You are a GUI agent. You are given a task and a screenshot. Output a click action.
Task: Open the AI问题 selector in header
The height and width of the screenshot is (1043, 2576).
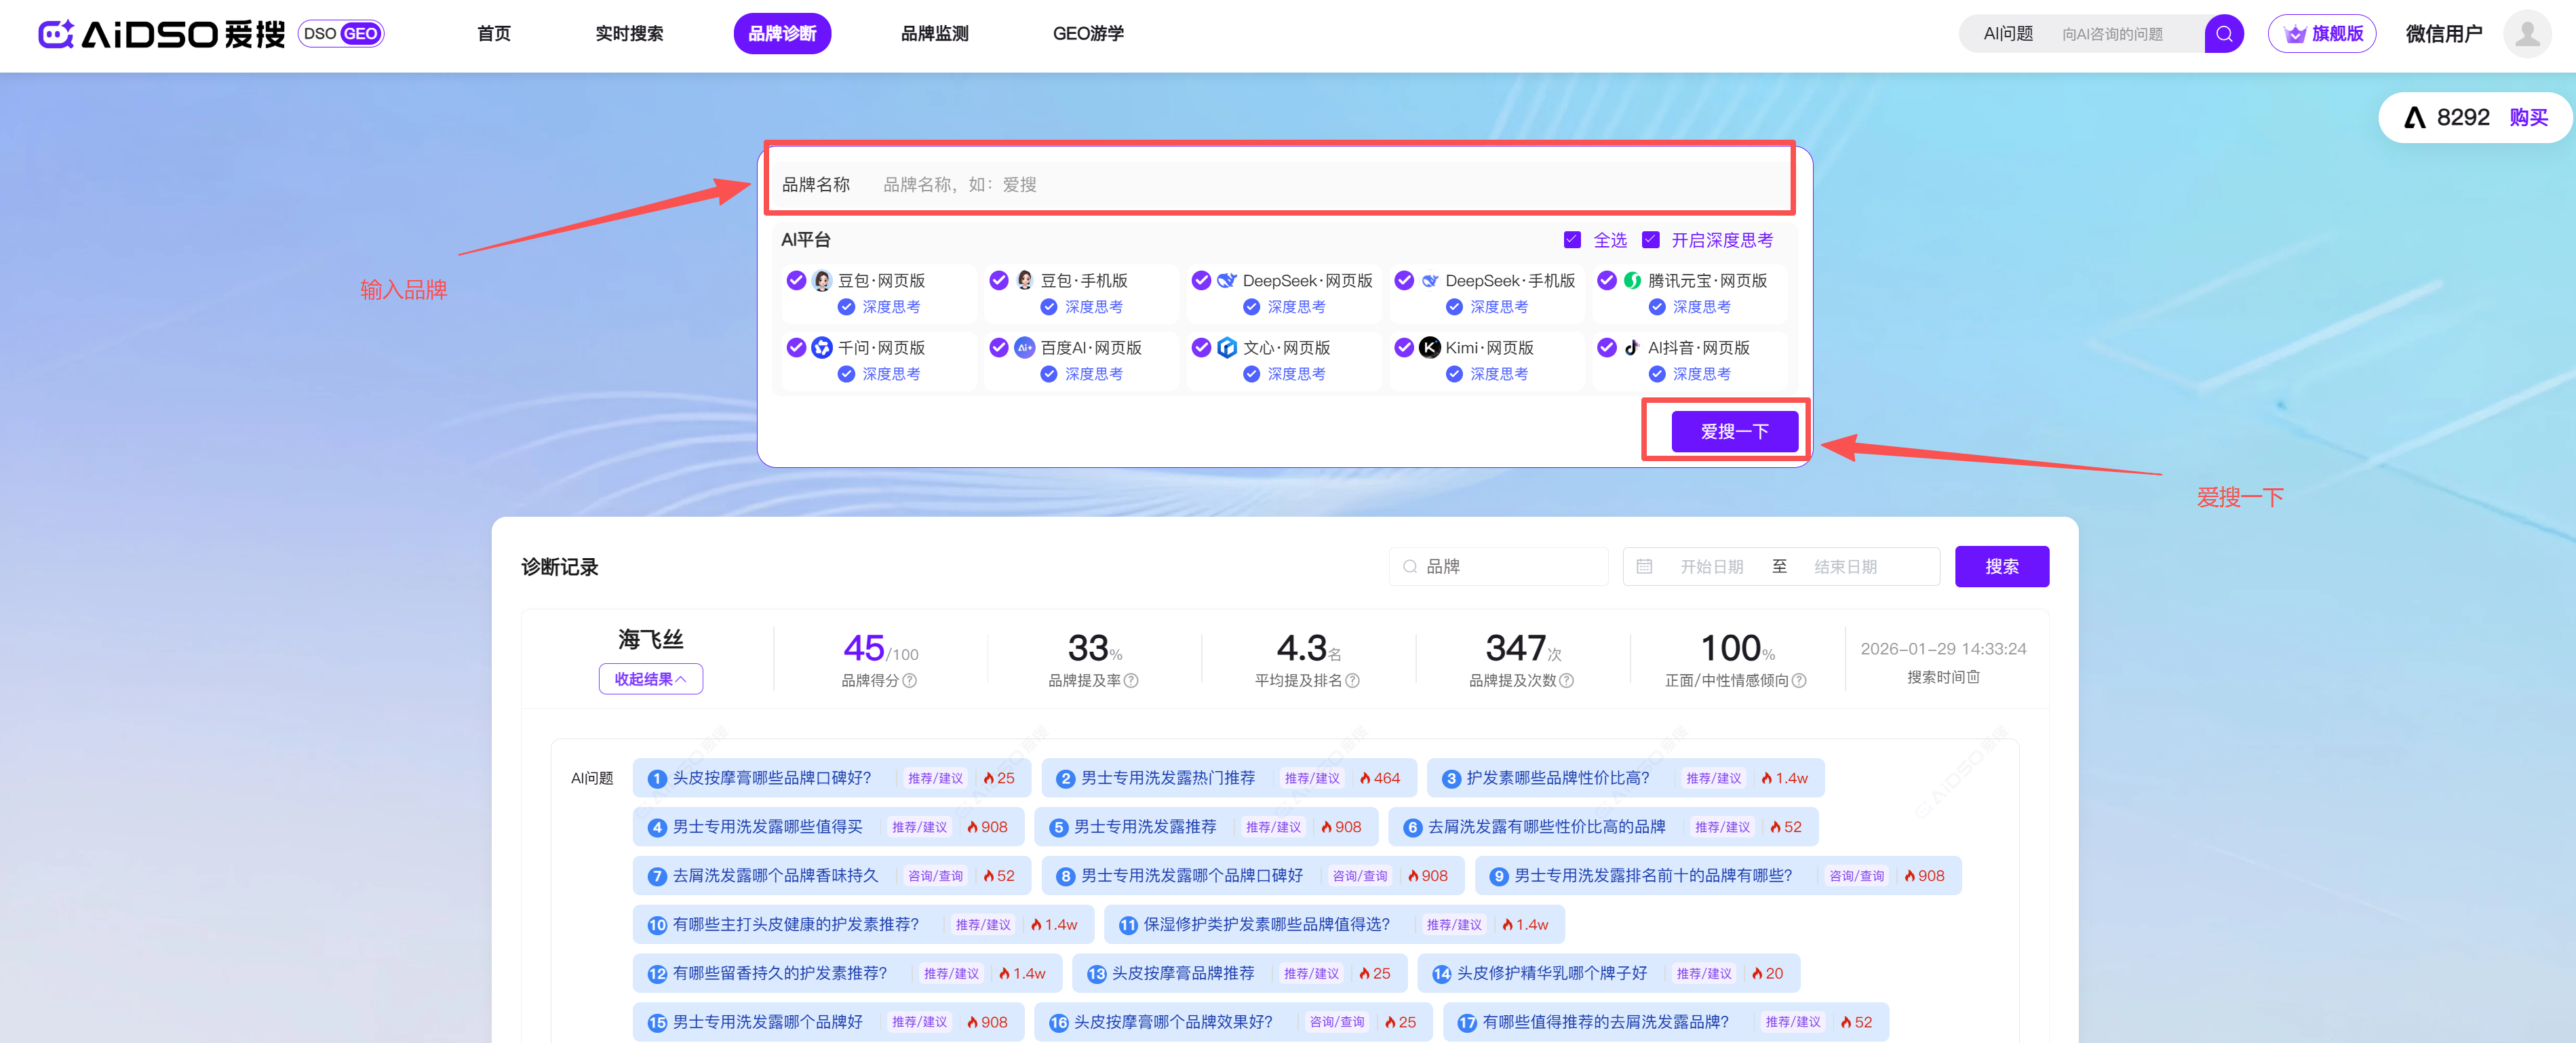tap(2008, 34)
